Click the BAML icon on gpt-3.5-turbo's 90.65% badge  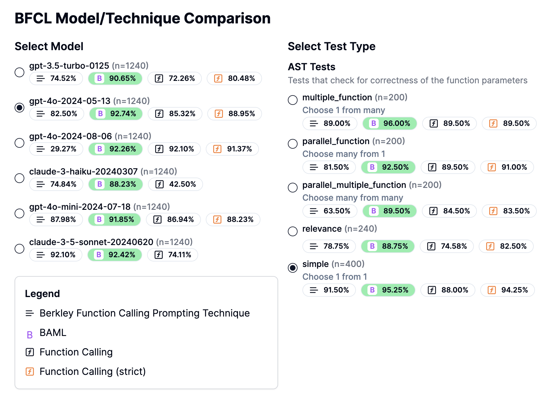[x=99, y=78]
